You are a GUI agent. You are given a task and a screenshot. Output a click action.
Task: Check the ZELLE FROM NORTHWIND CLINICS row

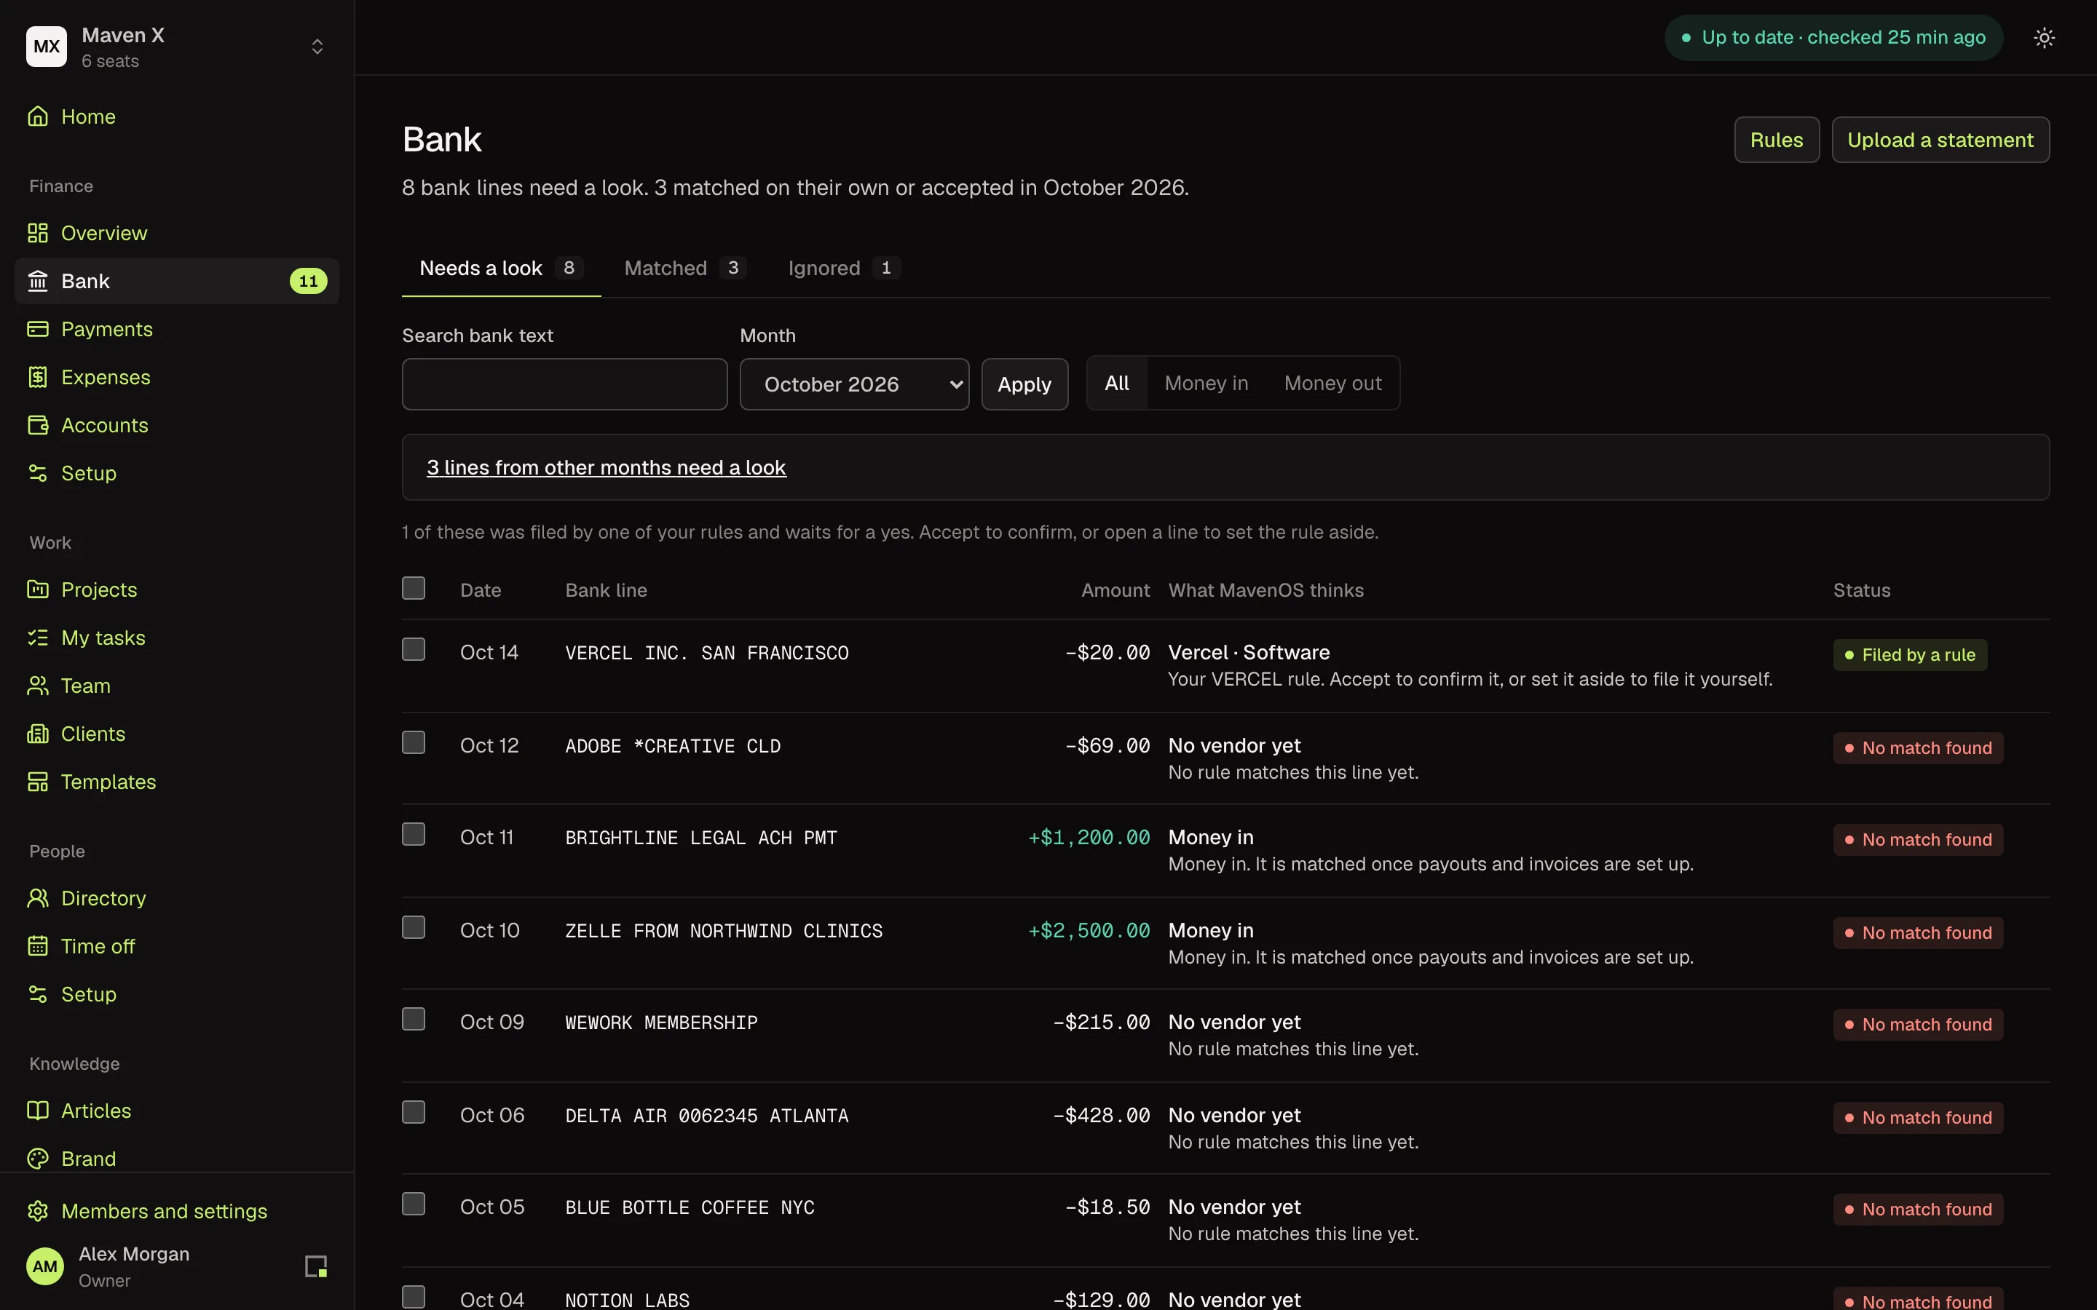[414, 928]
